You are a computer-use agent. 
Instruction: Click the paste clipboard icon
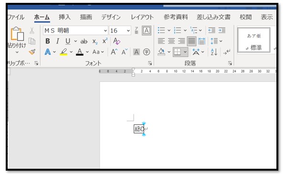coord(17,33)
